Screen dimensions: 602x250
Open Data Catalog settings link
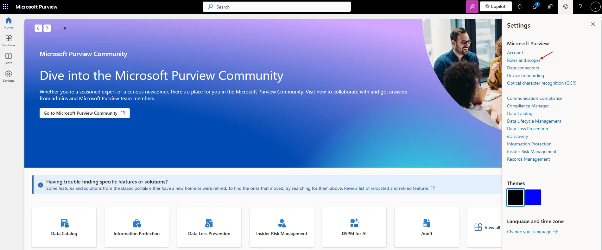coord(520,113)
